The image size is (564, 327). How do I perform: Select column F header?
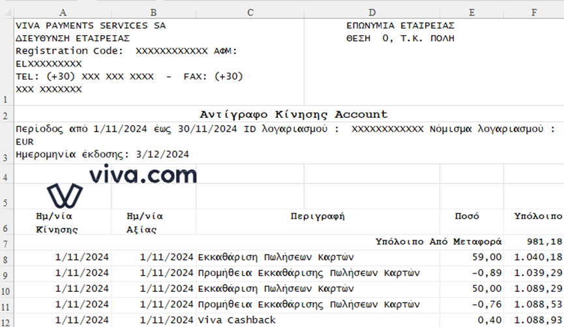click(x=534, y=13)
